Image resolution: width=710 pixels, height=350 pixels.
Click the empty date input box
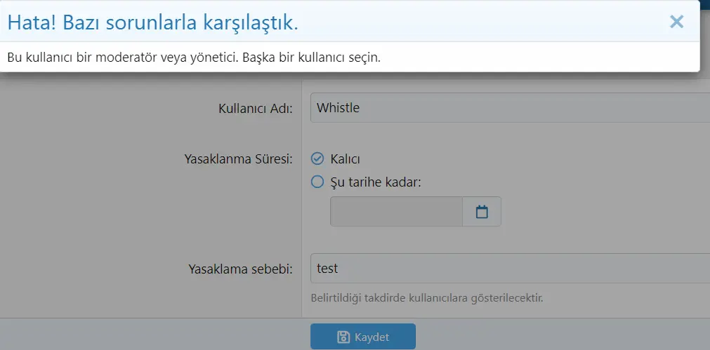pos(396,212)
